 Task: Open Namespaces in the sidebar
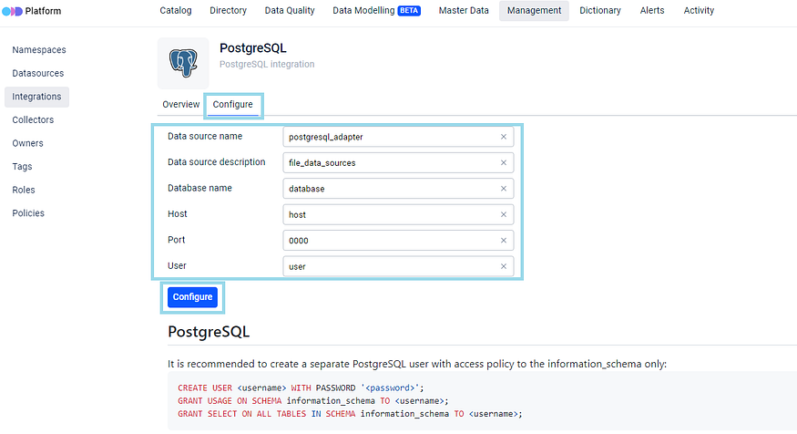39,50
